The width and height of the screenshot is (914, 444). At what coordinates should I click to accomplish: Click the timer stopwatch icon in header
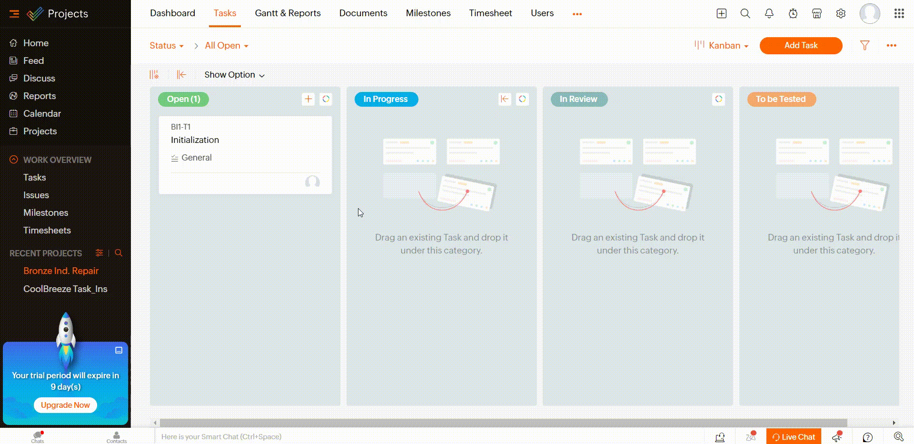(793, 14)
